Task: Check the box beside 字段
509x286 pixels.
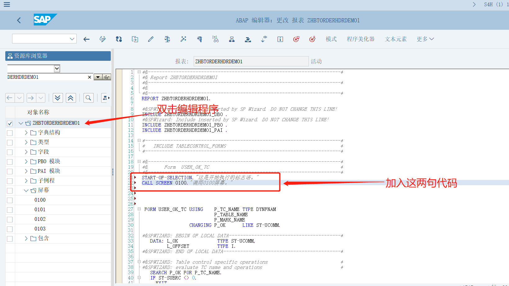Action: pos(10,152)
